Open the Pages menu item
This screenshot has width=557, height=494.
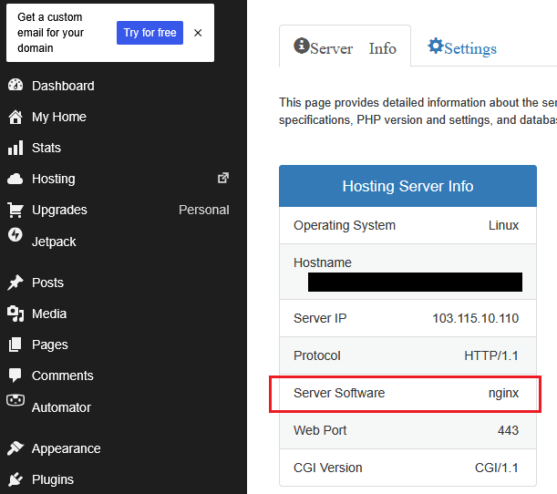50,345
